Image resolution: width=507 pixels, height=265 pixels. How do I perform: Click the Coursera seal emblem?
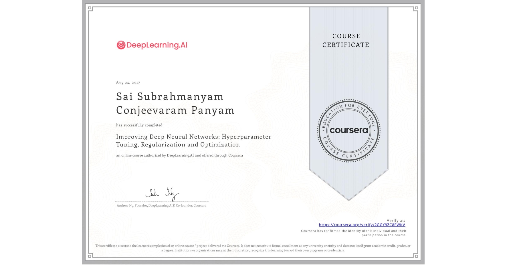pyautogui.click(x=348, y=131)
